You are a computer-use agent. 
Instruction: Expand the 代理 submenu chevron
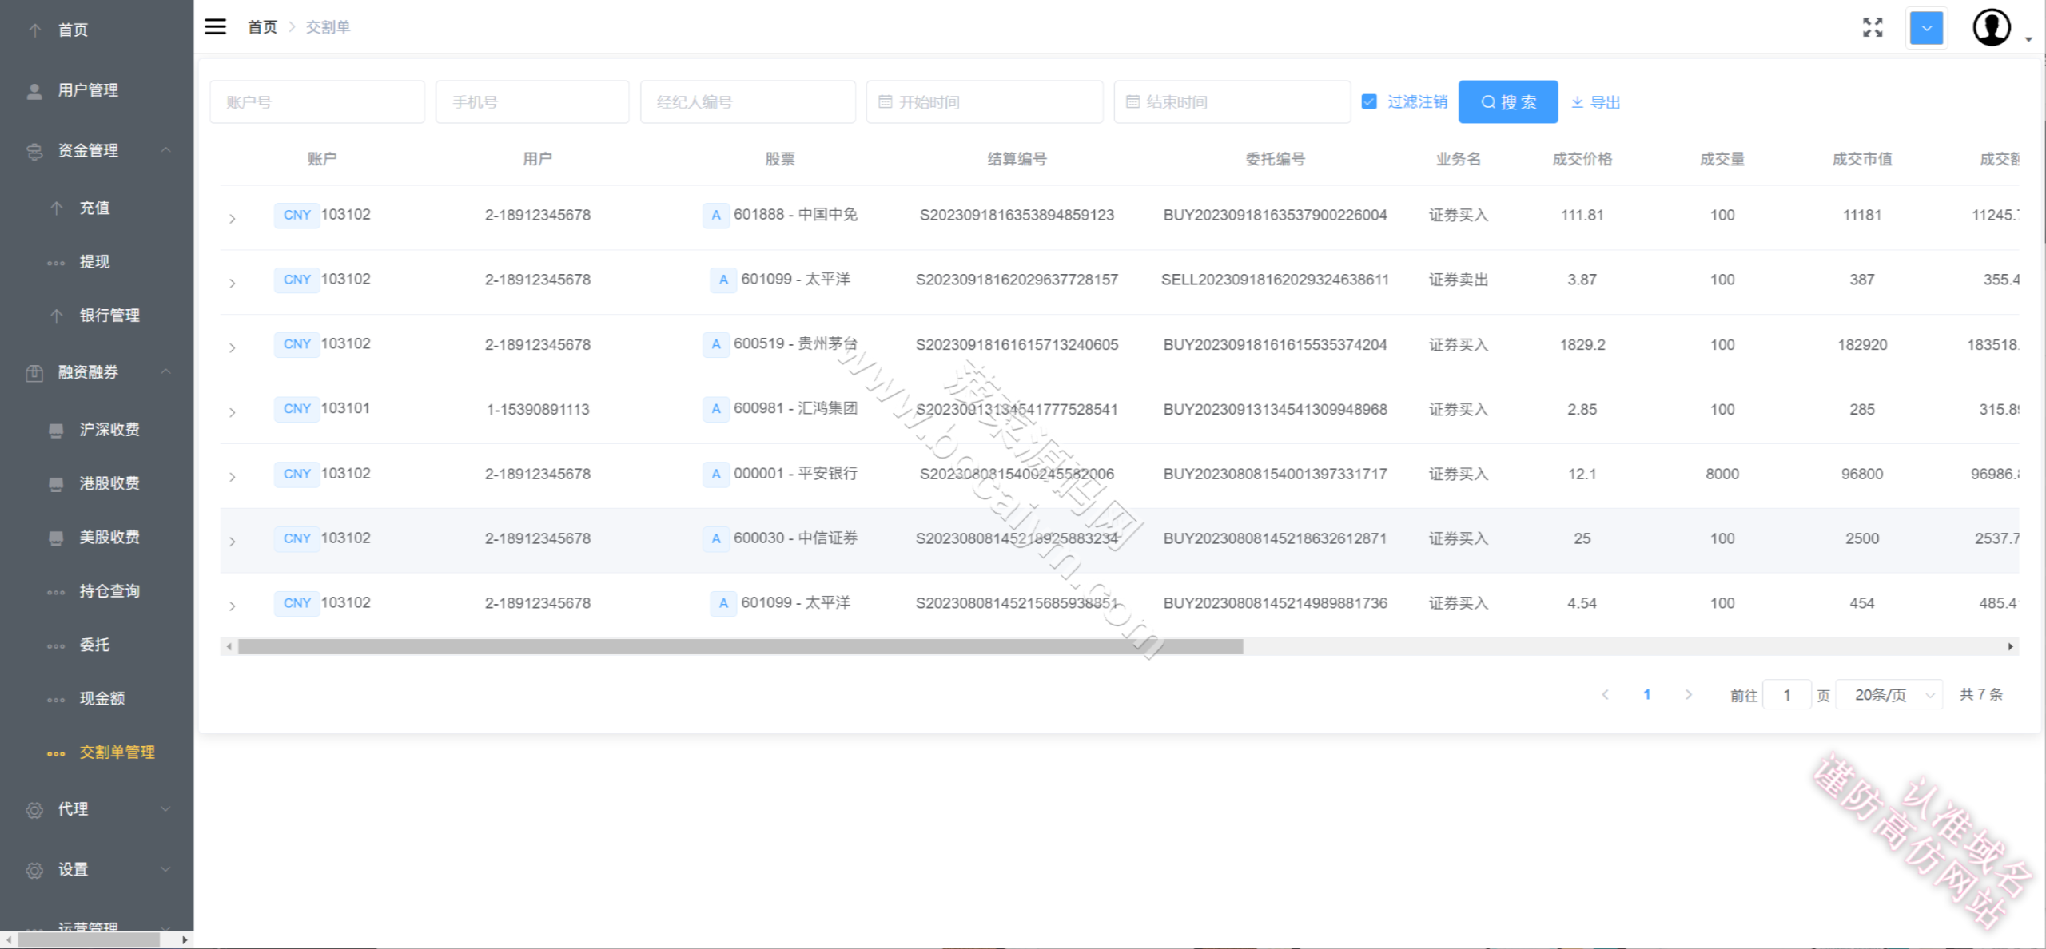click(166, 808)
